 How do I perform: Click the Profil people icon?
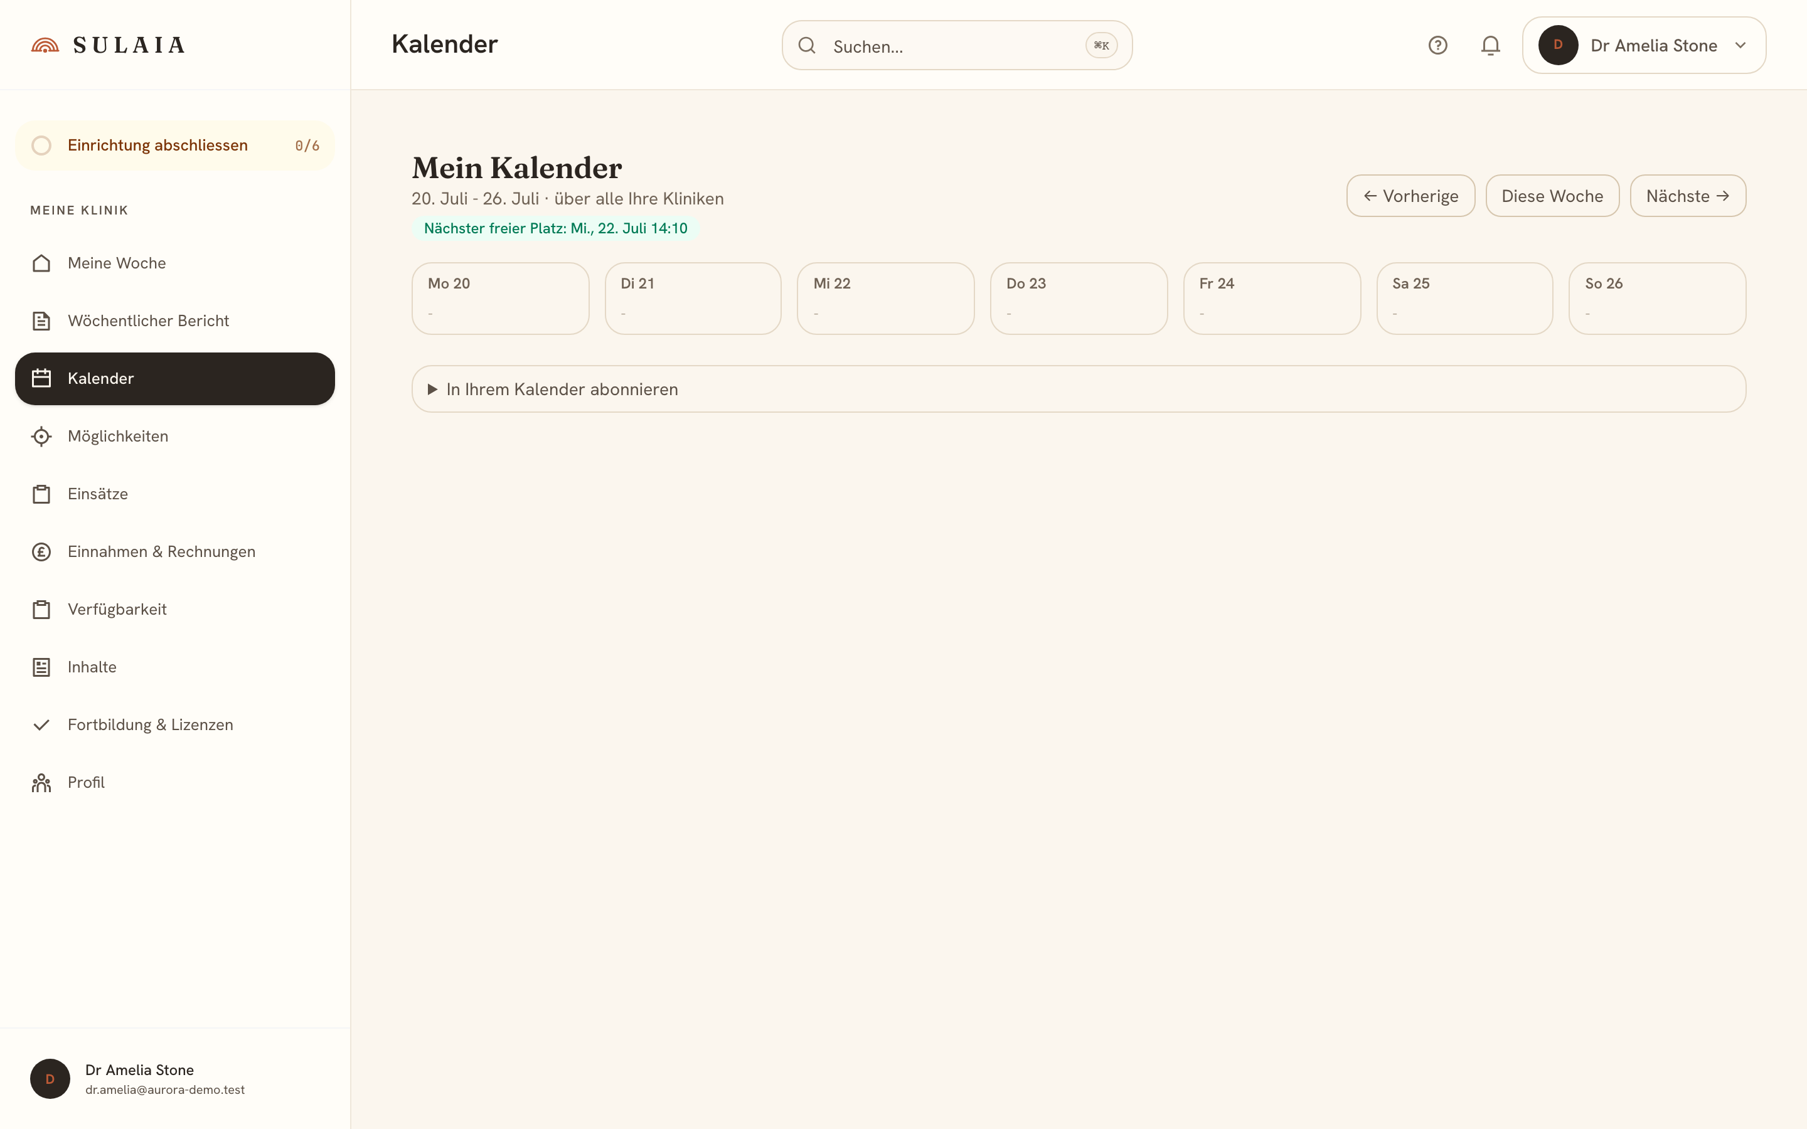point(42,783)
